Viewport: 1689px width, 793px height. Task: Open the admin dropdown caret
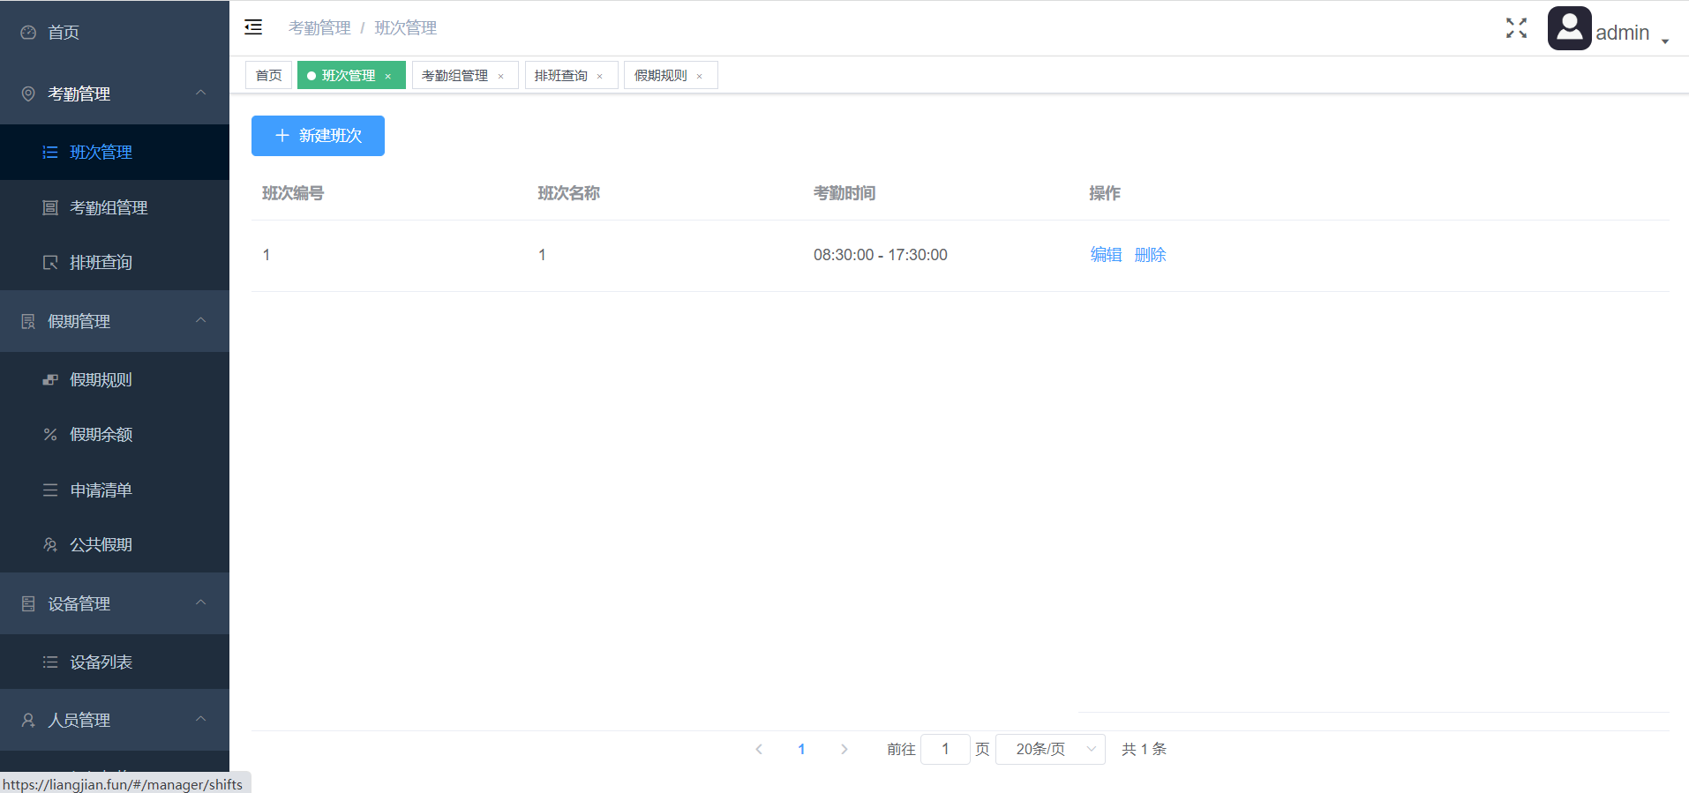point(1665,41)
